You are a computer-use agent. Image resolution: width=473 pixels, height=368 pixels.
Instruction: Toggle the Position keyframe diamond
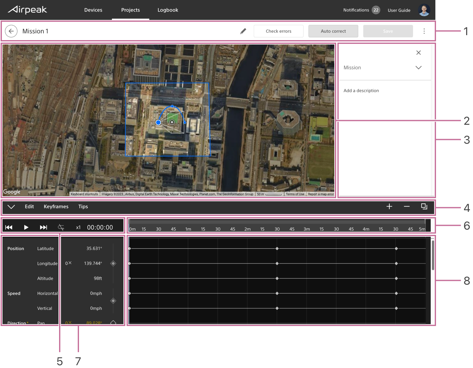tap(113, 263)
